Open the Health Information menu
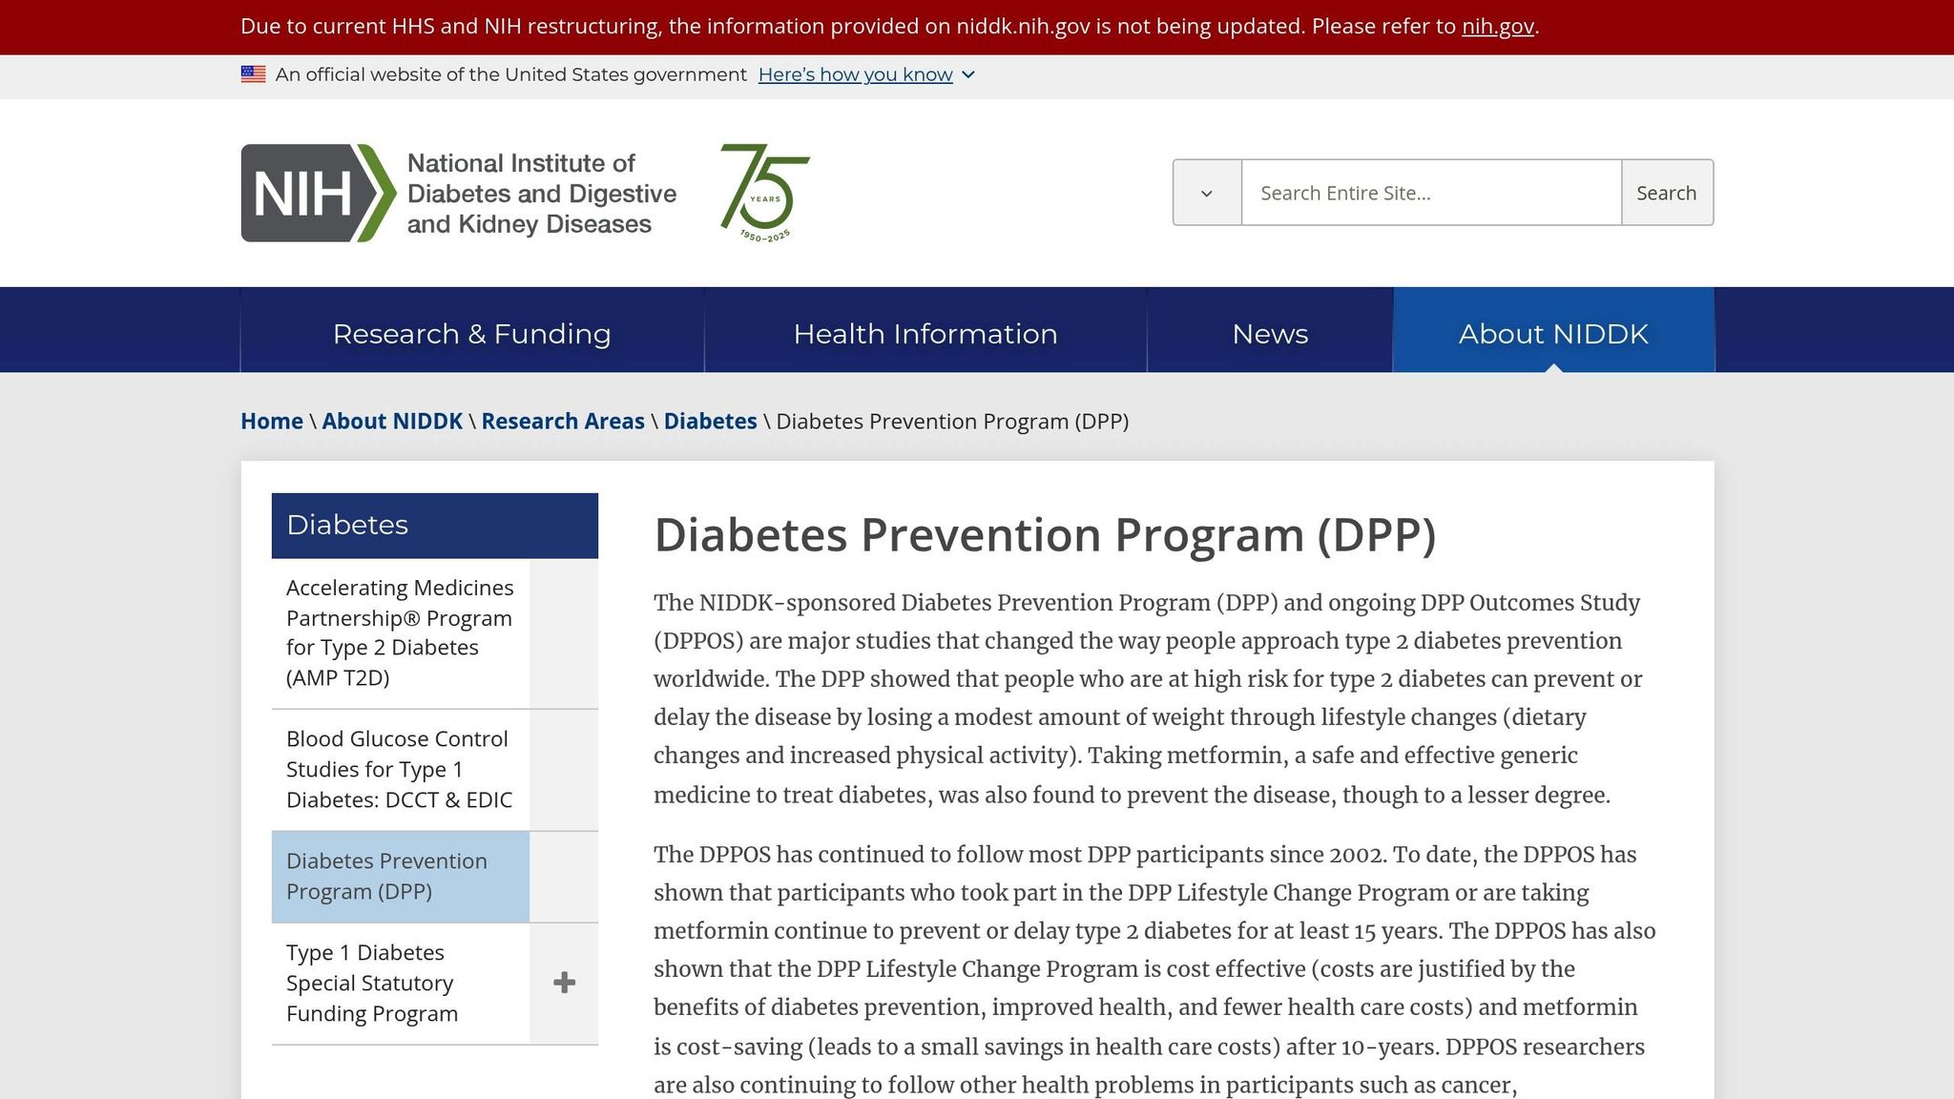 pos(925,333)
